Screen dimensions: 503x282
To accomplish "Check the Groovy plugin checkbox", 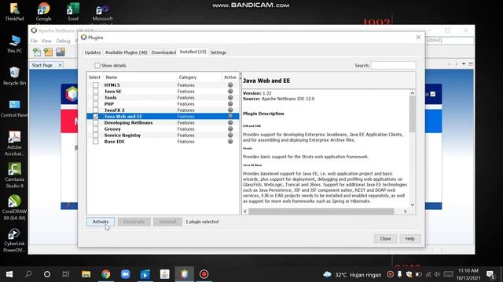I will click(x=96, y=128).
